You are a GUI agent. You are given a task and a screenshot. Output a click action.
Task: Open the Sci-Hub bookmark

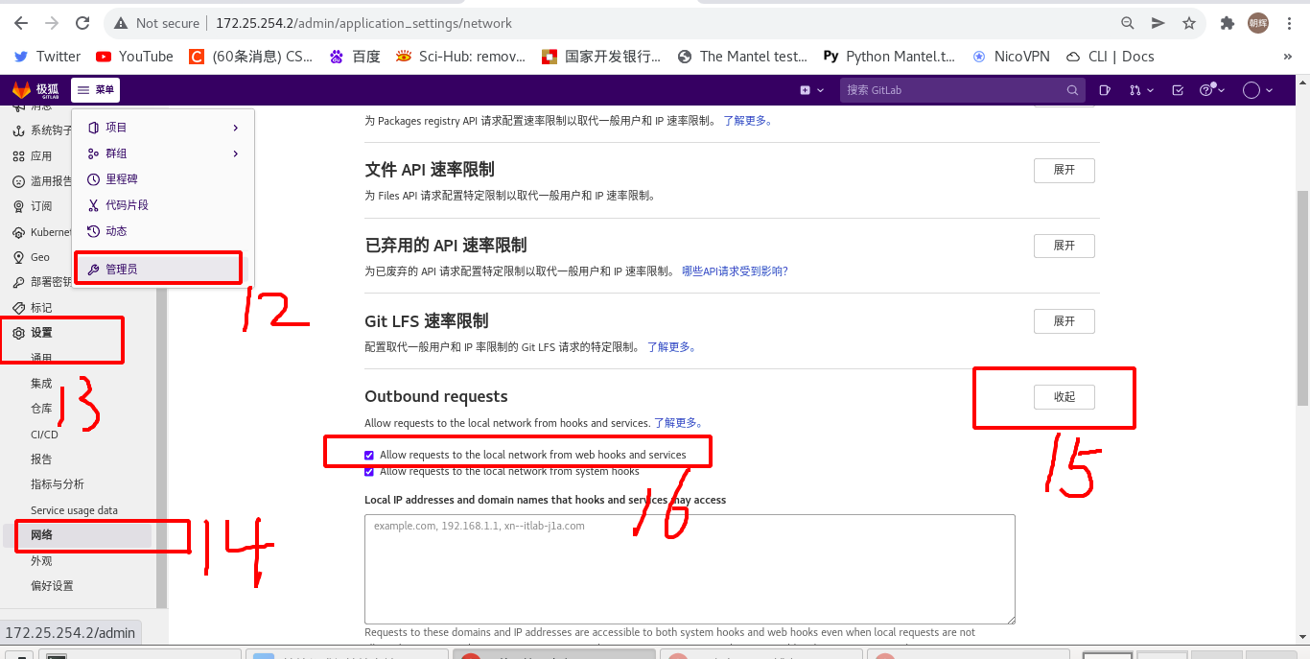pyautogui.click(x=461, y=57)
